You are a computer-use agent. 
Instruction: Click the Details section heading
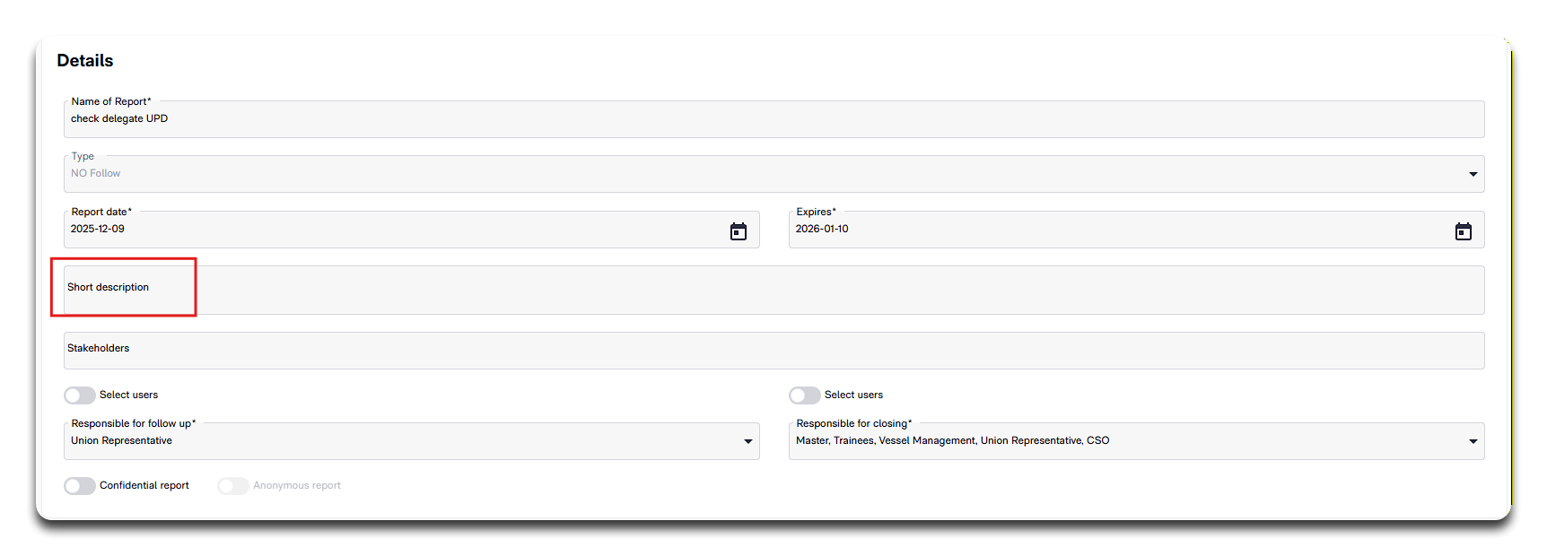click(85, 61)
